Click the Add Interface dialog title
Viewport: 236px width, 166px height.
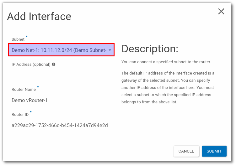tap(39, 16)
